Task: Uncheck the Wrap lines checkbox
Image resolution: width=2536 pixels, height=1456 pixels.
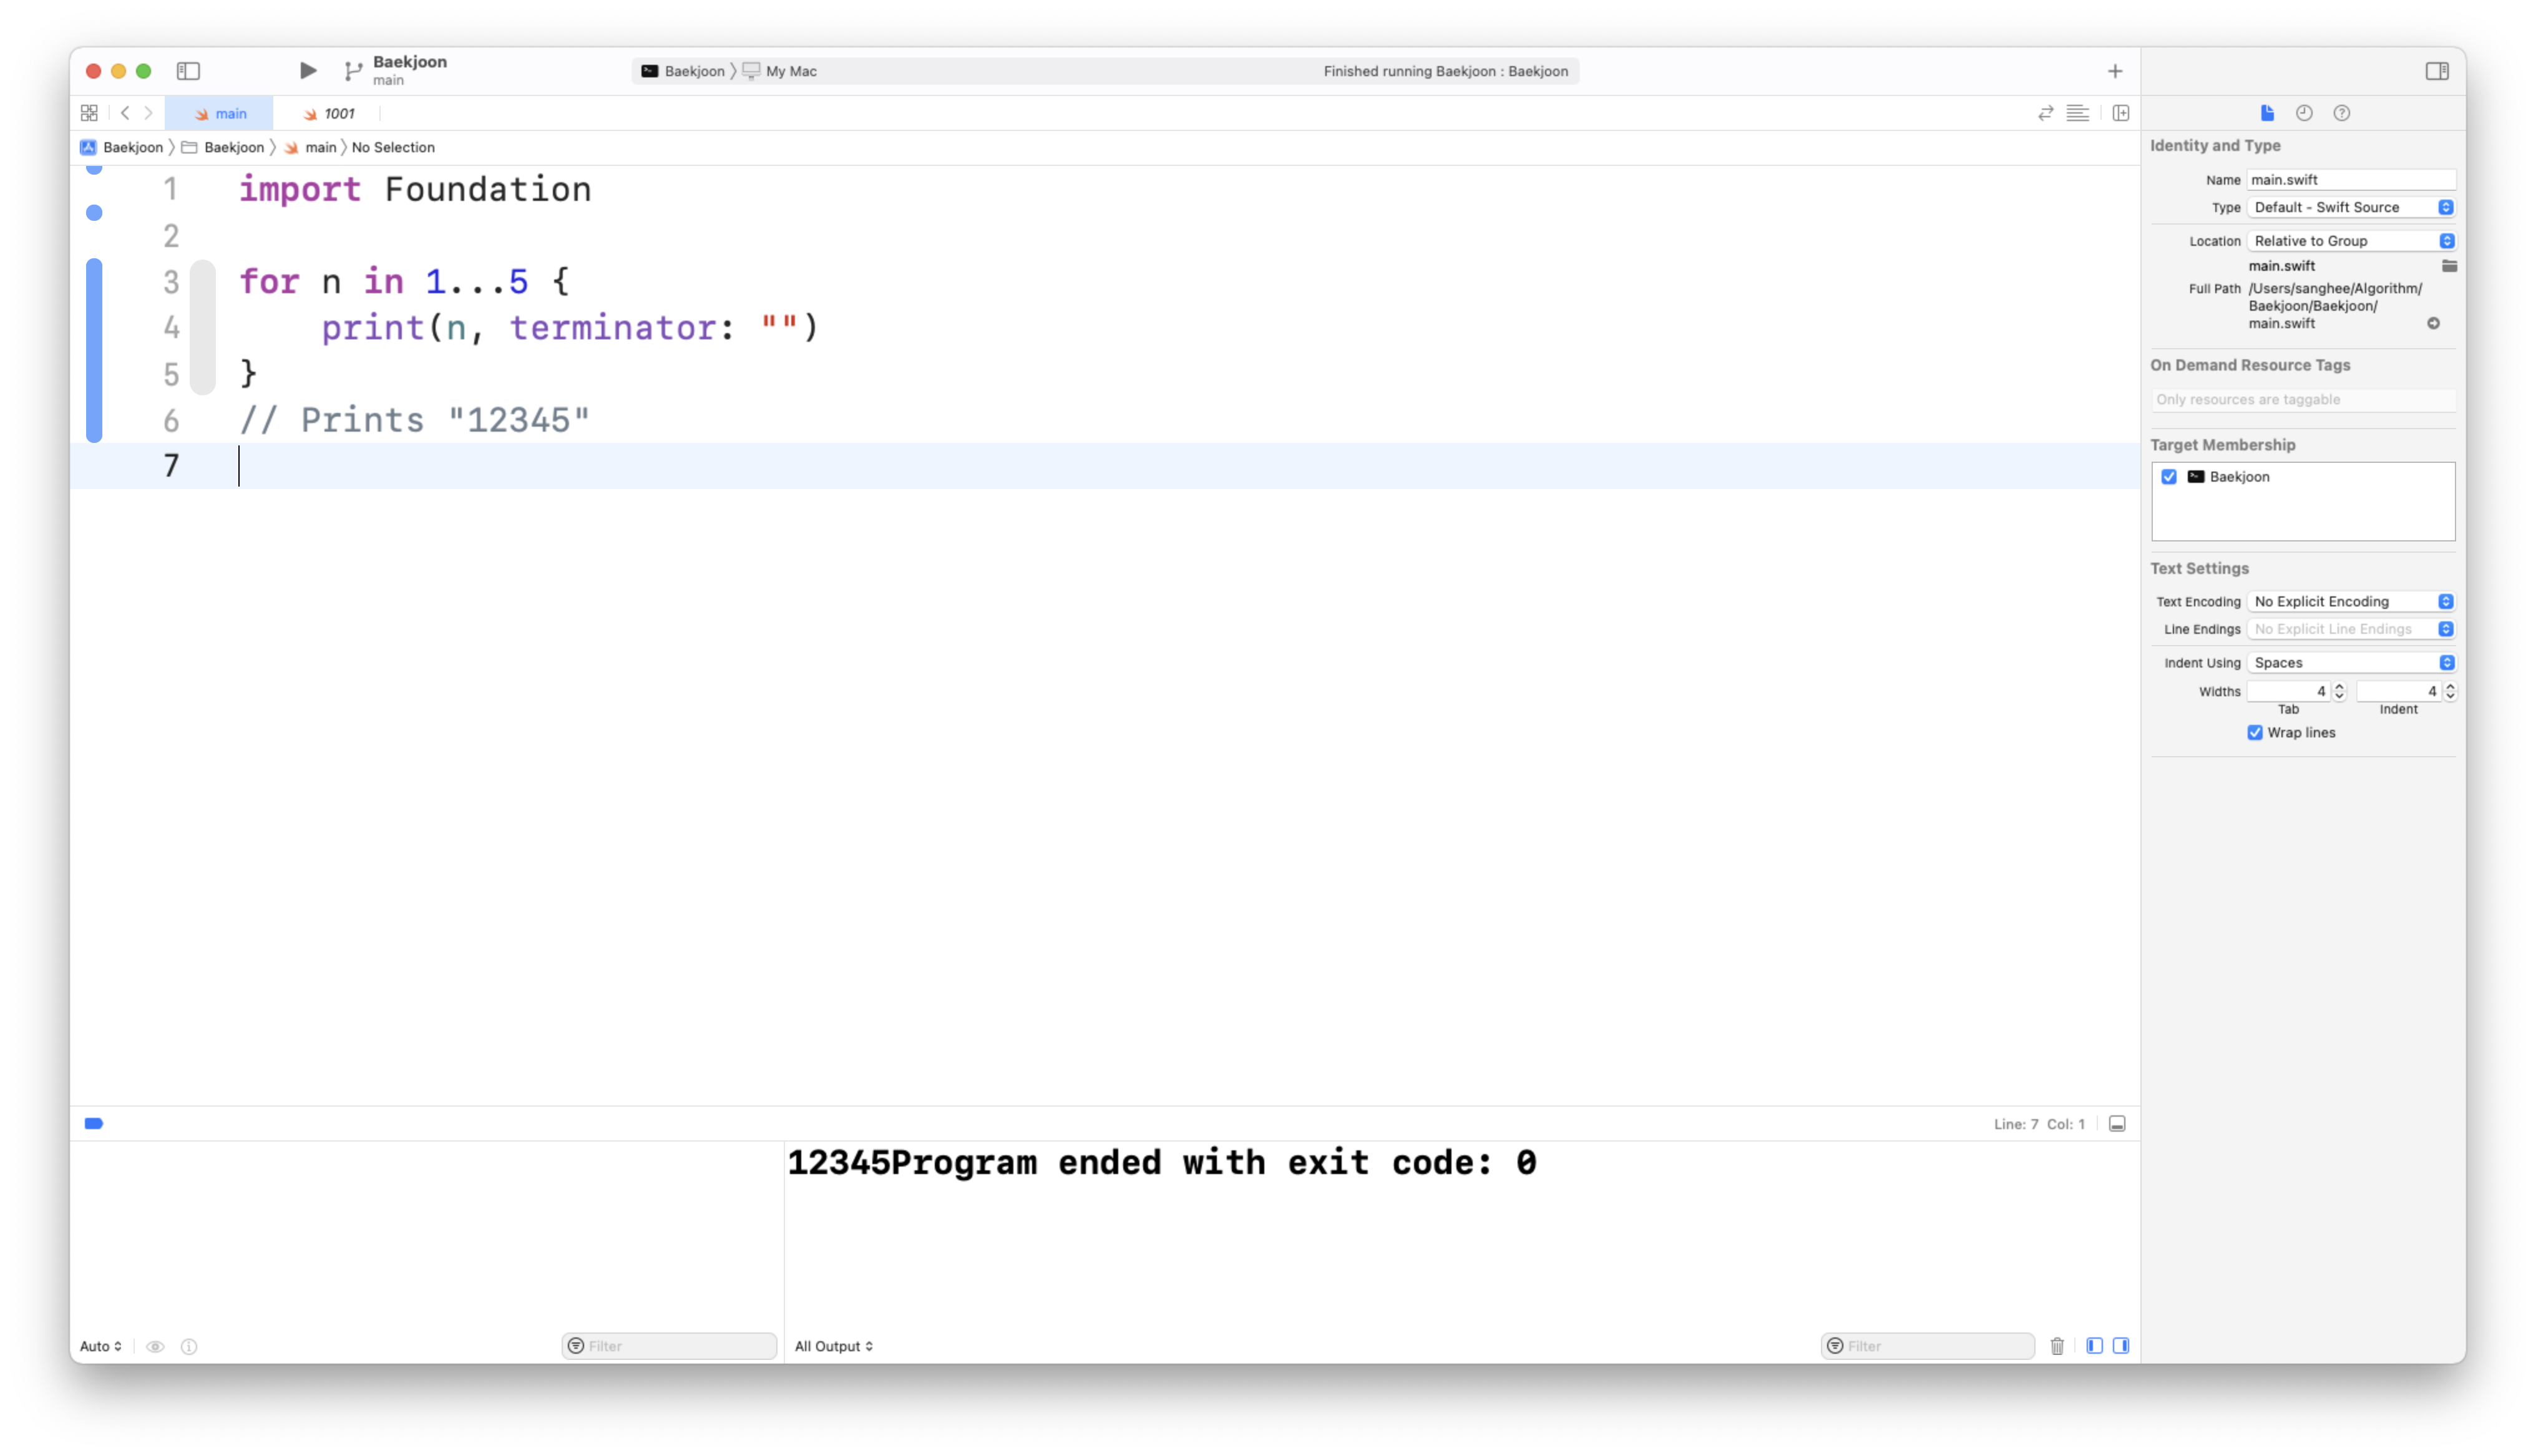Action: tap(2255, 733)
